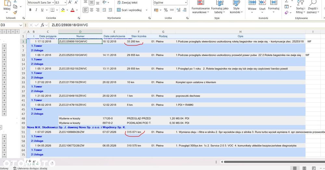
Task: Click the Copy icon in Schowek
Action: coord(15,6)
